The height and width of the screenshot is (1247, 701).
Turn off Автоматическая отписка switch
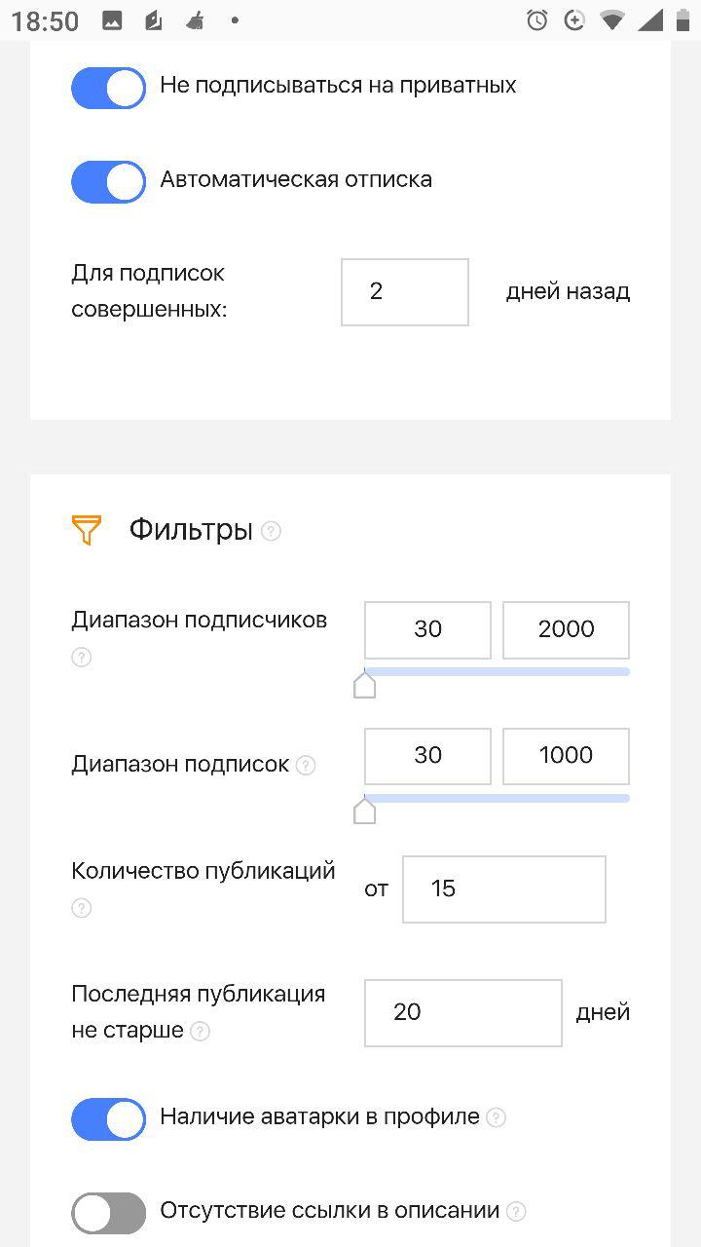(x=108, y=182)
